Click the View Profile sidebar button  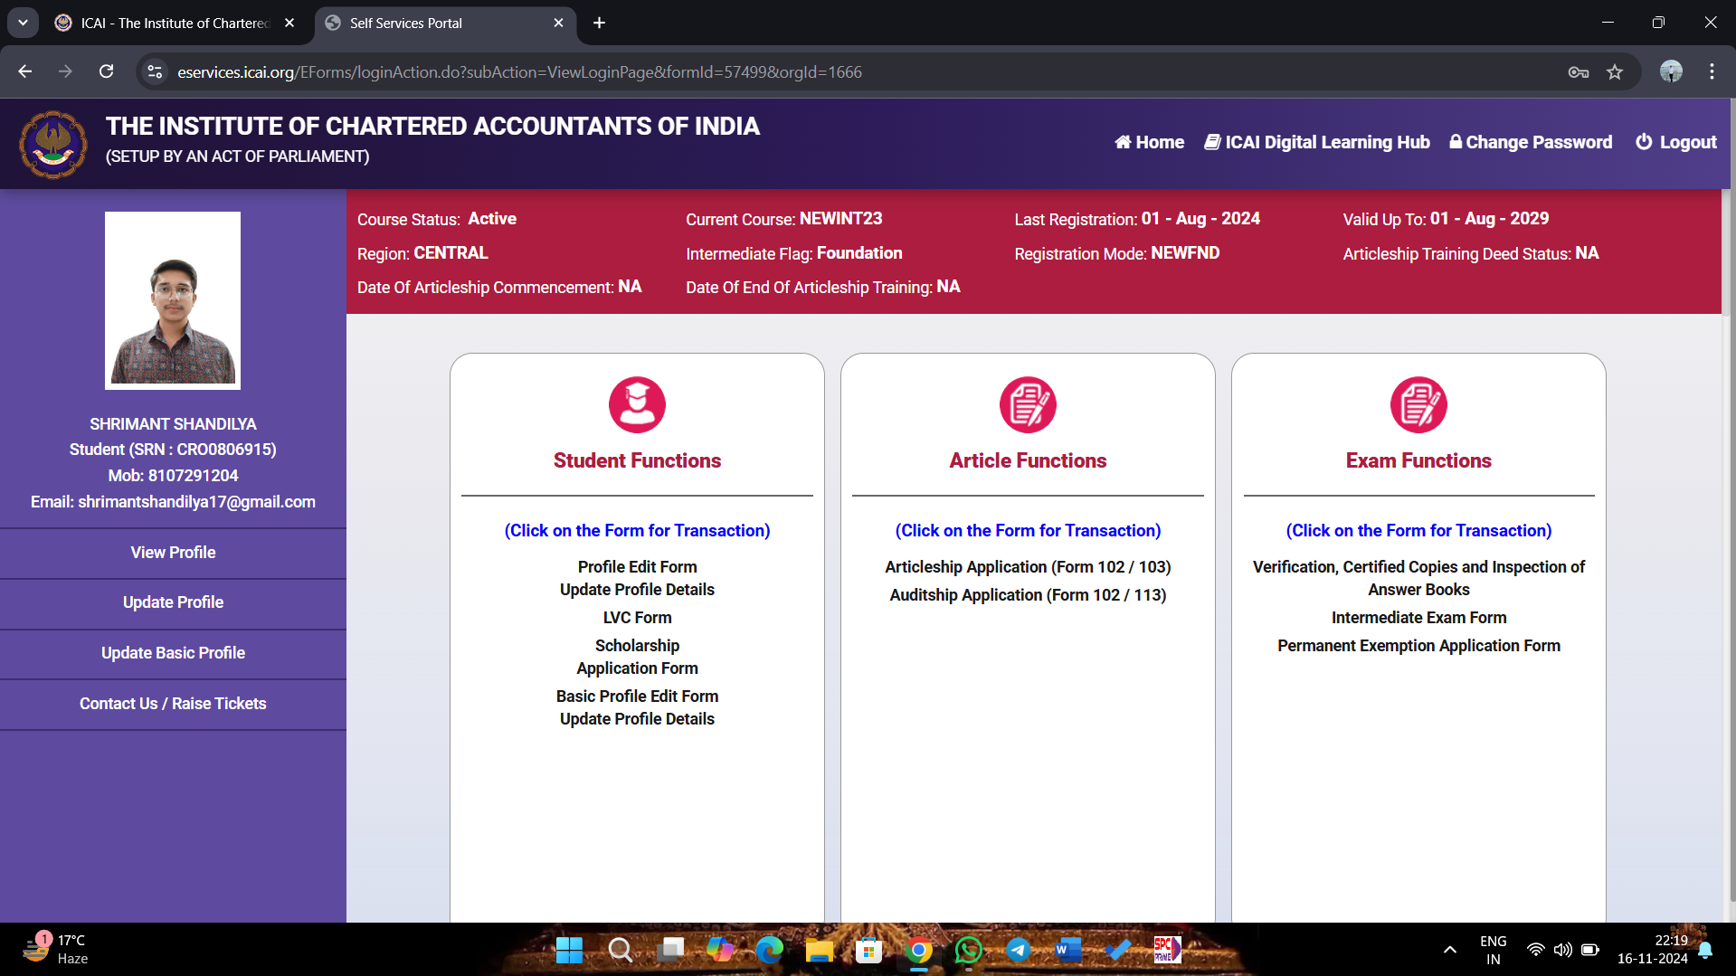tap(173, 553)
